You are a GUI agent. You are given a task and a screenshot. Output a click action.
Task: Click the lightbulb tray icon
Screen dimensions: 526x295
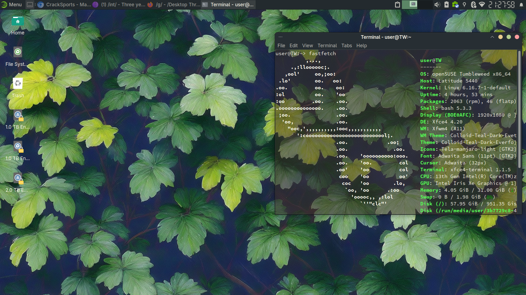[464, 5]
